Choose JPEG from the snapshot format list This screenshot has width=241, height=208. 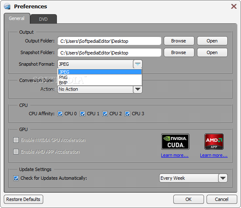coord(100,72)
